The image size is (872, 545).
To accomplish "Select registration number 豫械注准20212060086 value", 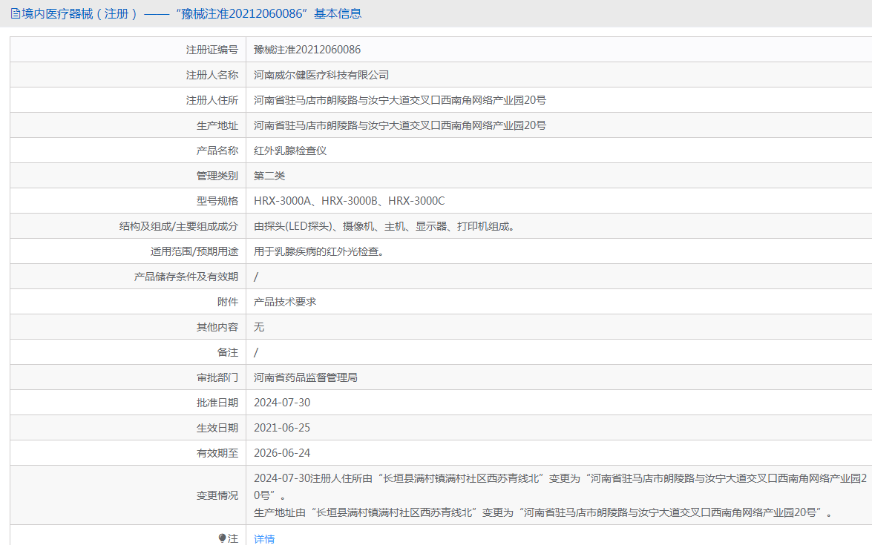I will 307,50.
